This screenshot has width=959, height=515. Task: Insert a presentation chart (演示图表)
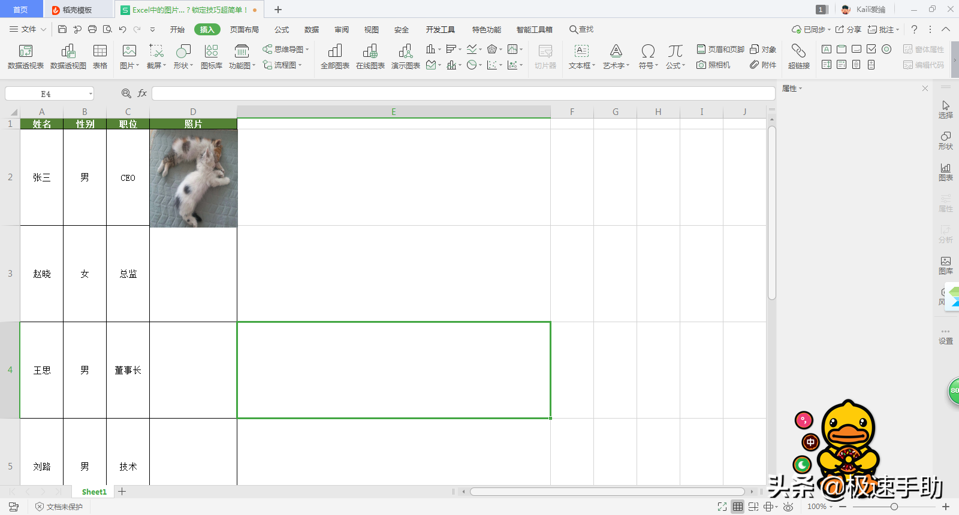[406, 57]
